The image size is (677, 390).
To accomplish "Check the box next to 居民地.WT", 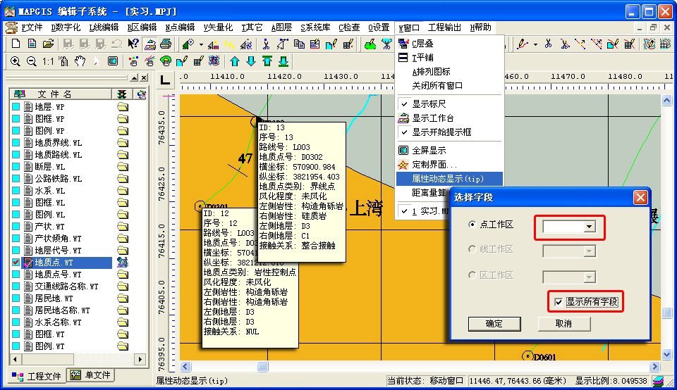I will (16, 298).
